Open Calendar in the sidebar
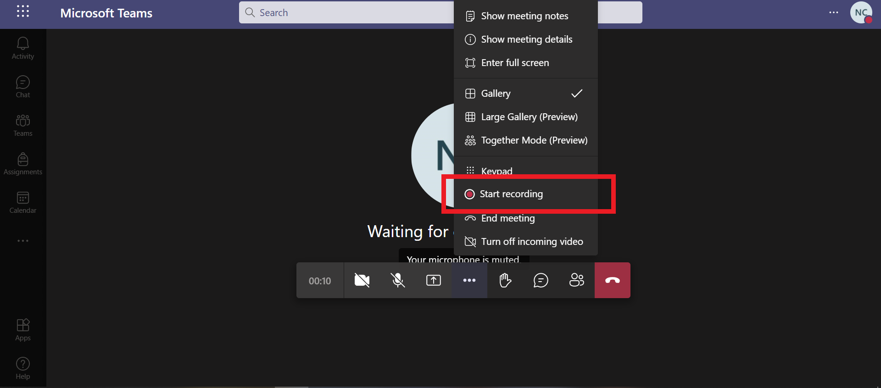The image size is (881, 388). [23, 202]
